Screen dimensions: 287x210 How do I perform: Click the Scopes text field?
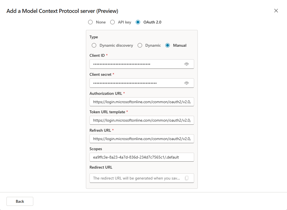point(142,157)
